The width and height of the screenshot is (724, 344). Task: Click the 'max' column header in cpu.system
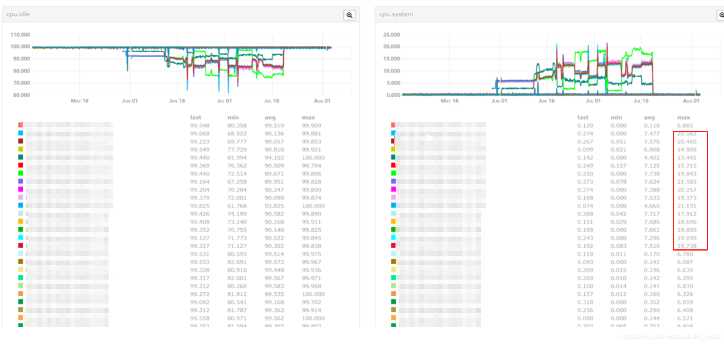click(683, 117)
